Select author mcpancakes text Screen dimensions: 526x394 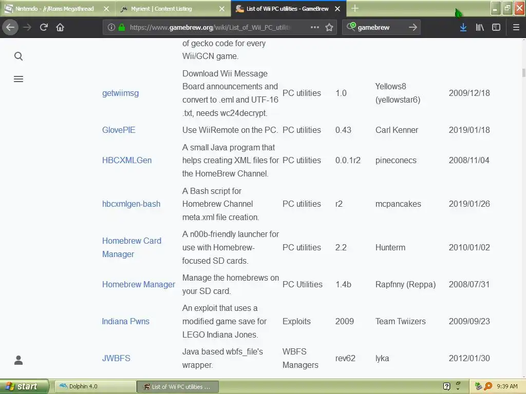pos(398,204)
